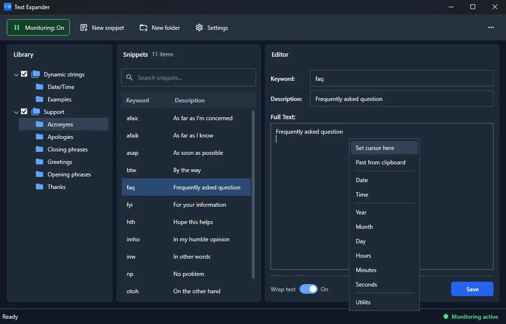Select Month in the context menu
Screen dimensions: 506x324
pos(384,227)
